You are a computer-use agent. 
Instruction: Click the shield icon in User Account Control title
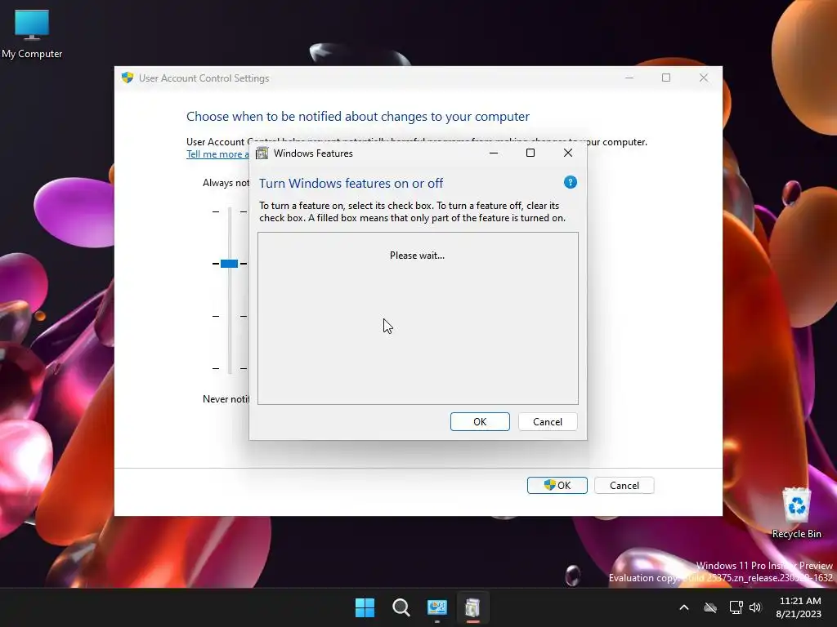pyautogui.click(x=128, y=78)
